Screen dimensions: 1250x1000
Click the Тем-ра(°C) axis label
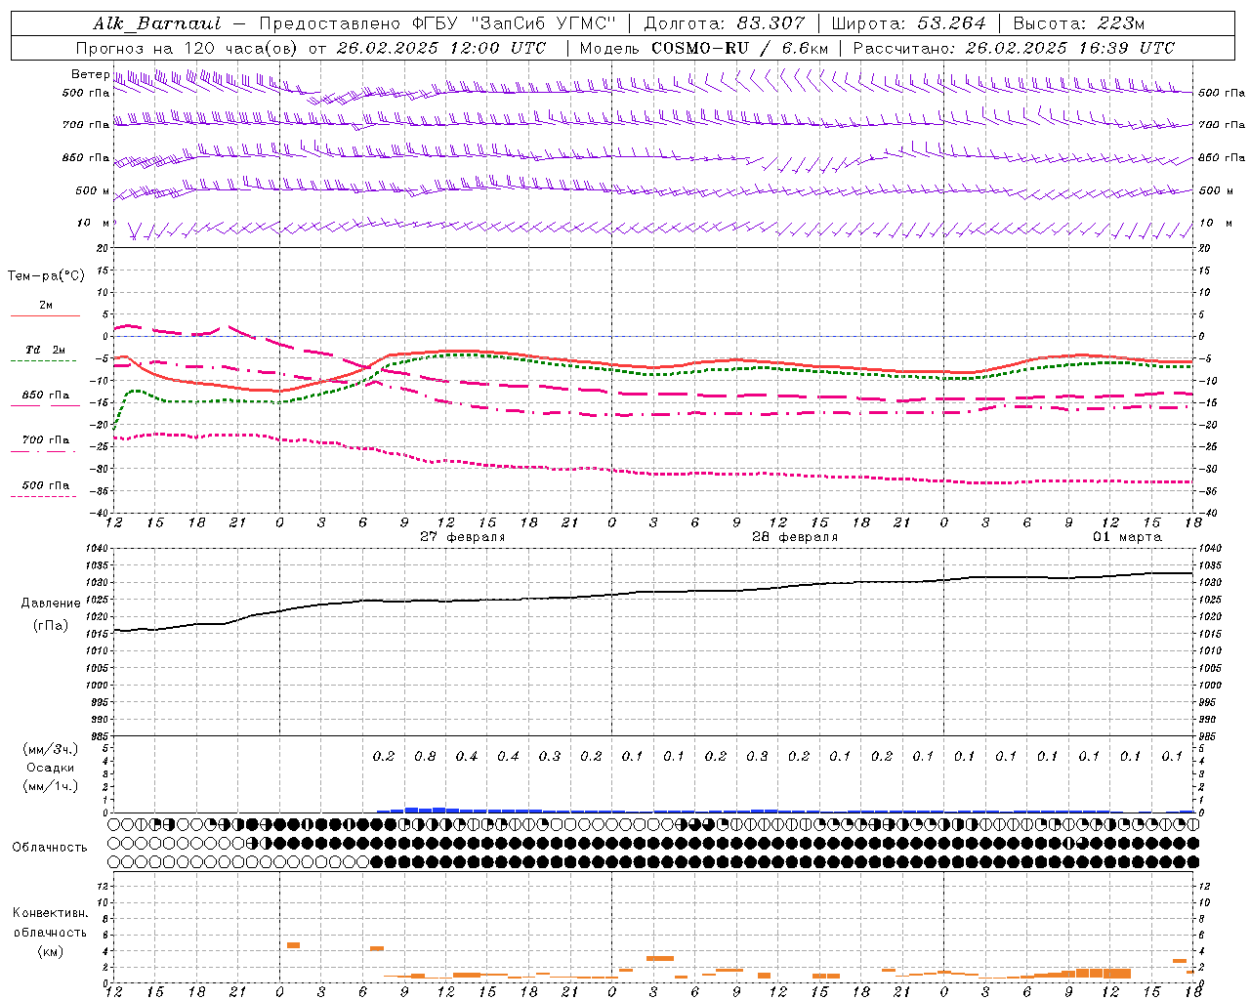coord(46,276)
